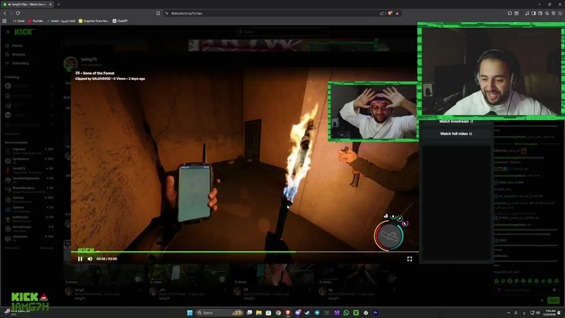Enter fullscreen mode for the clip
The width and height of the screenshot is (565, 318).
coord(410,259)
